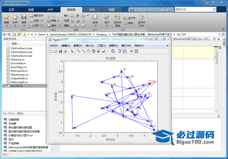Open Figure 1 Help (帮助) menu
The image size is (228, 159).
coord(139,46)
